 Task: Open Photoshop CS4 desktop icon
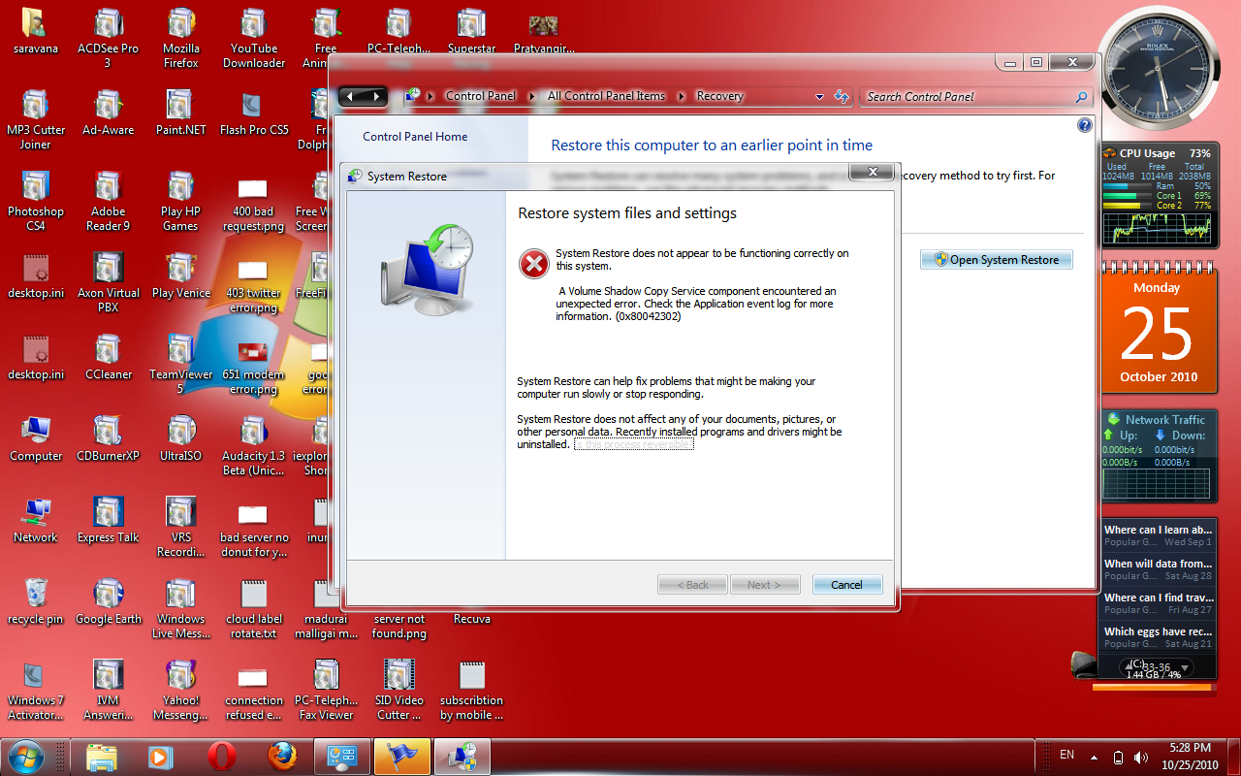[36, 201]
